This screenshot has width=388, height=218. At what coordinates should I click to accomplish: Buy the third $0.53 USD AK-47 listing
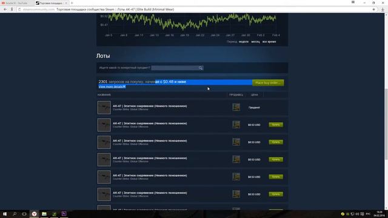click(276, 159)
